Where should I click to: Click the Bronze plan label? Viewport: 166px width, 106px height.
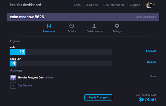coord(50,78)
